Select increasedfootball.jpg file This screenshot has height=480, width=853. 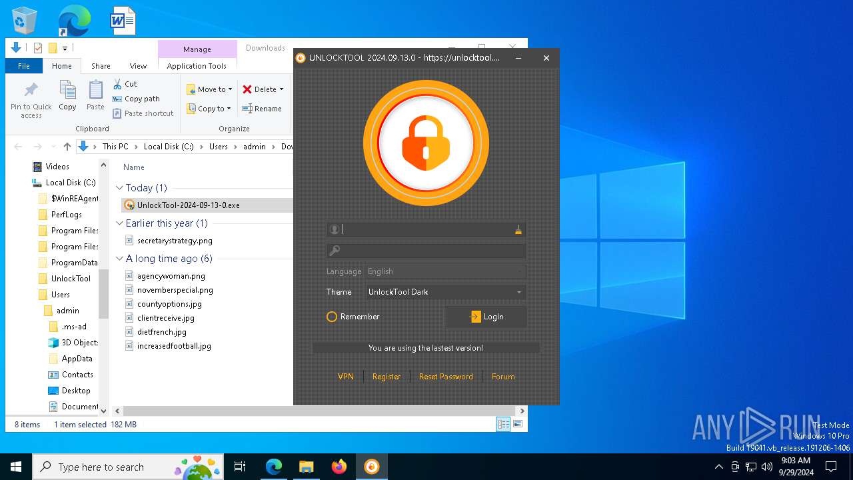(x=174, y=346)
